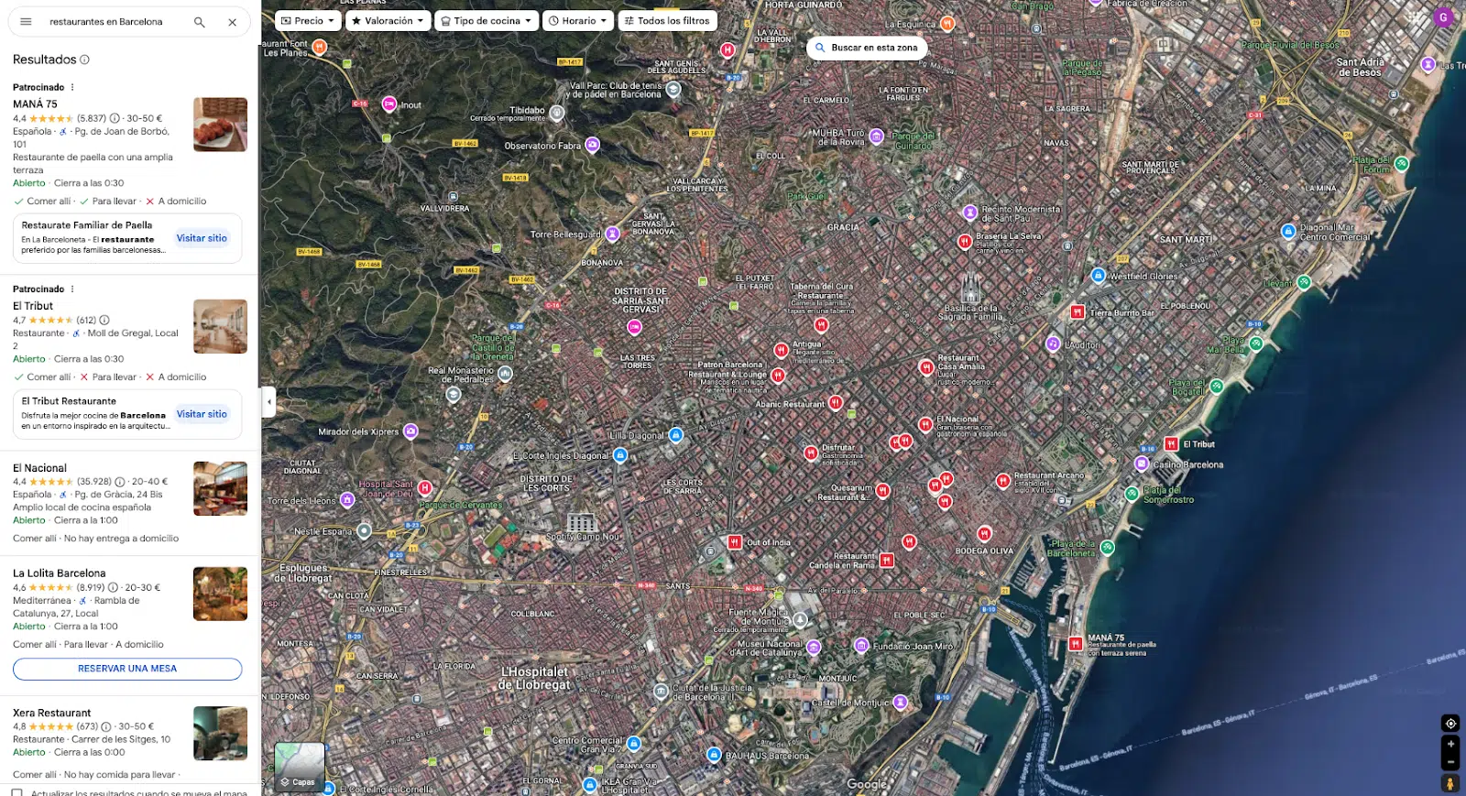Click La Lolita Barcelona photo thumbnail
Viewport: 1466px width, 796px height.
220,594
